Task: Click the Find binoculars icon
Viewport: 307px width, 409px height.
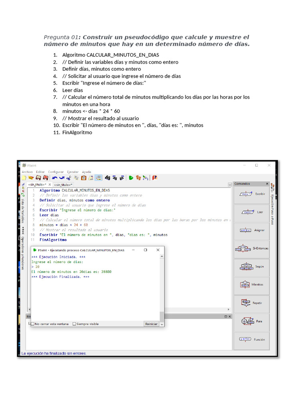Action: 107,178
